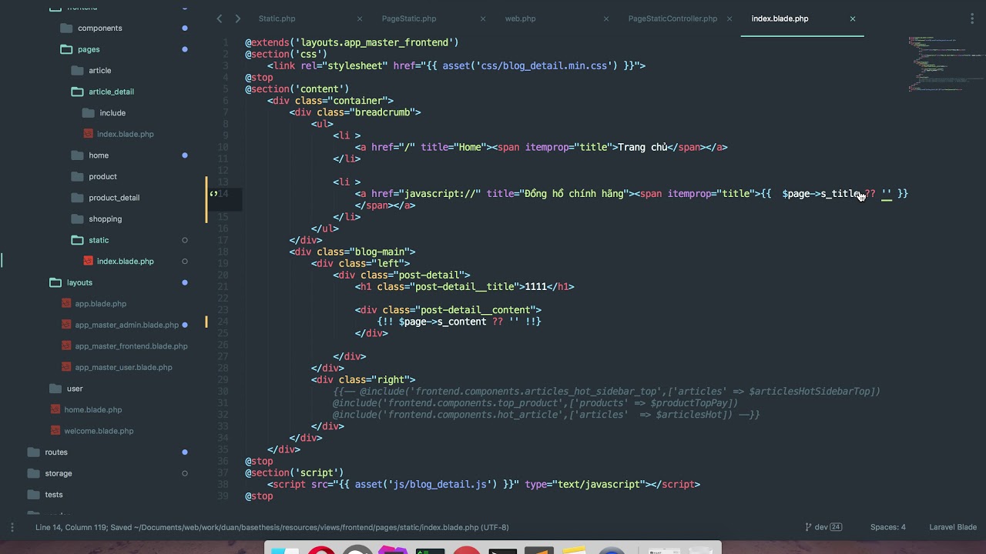
Task: Switch to the PageStatic.php tab
Action: click(409, 18)
